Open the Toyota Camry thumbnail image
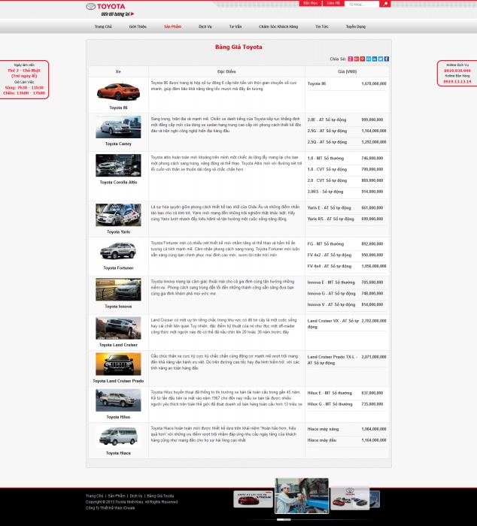Image resolution: width=477 pixels, height=526 pixels. [118, 127]
